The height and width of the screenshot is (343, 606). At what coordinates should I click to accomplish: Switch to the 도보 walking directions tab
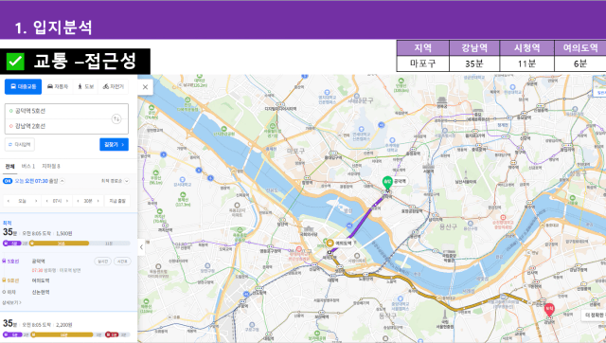point(86,86)
